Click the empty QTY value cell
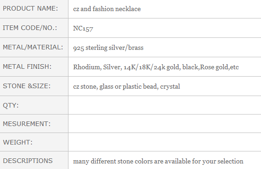Viewport: 261px width, 169px height. coord(165,105)
